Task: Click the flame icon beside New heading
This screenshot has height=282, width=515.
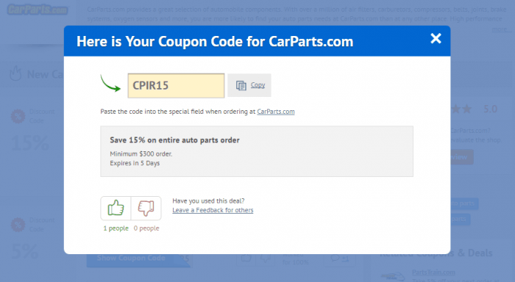Action: (15, 73)
